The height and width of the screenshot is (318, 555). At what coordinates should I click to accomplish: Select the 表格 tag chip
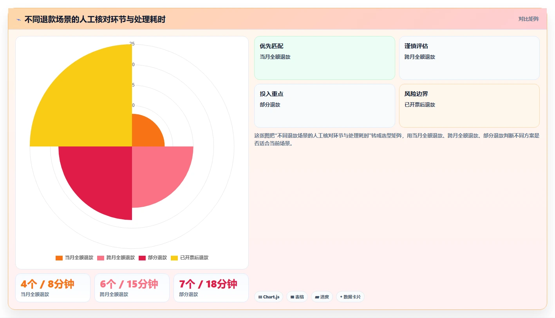tap(297, 297)
